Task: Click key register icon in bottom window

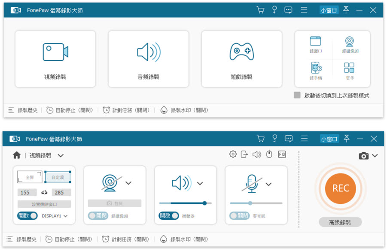Action: tap(275, 138)
